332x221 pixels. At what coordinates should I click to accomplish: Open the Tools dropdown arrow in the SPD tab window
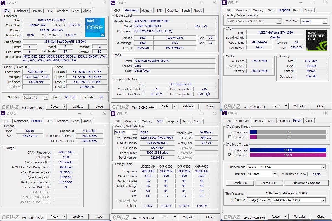click(x=175, y=217)
